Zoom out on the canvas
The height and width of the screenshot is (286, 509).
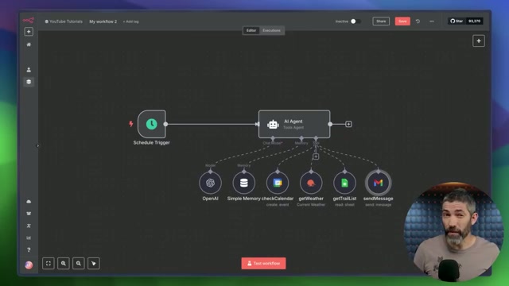[79, 263]
